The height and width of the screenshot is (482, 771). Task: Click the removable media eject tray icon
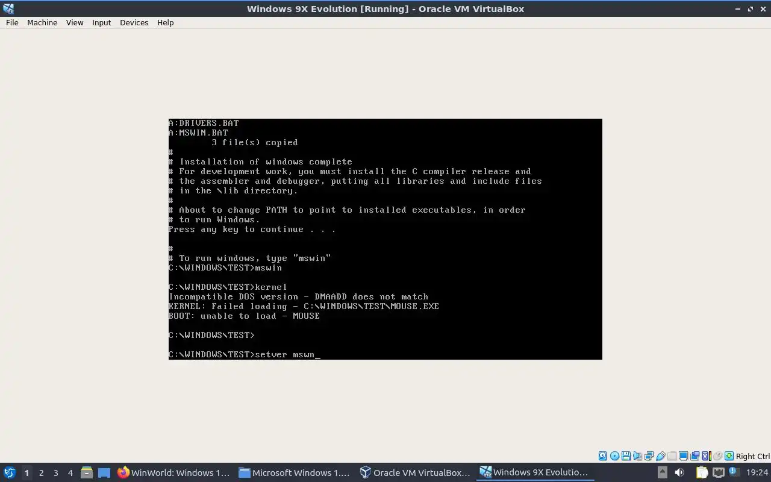pos(663,472)
